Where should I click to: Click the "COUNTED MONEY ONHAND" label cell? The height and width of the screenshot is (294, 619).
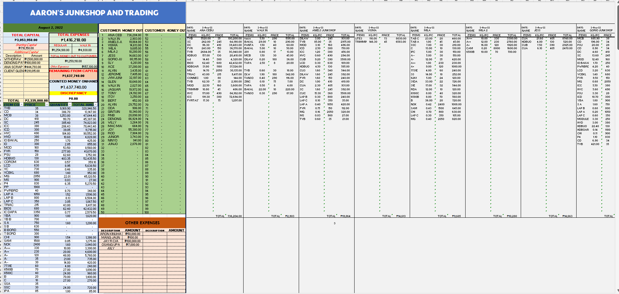click(73, 81)
